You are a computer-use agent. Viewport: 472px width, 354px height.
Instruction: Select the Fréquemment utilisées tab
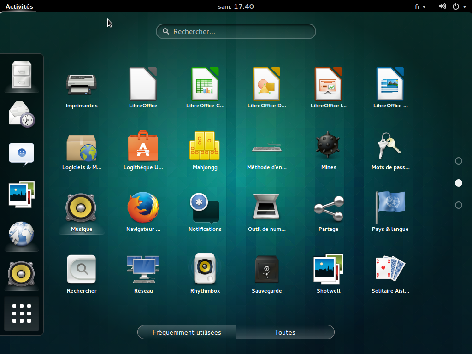tap(187, 332)
